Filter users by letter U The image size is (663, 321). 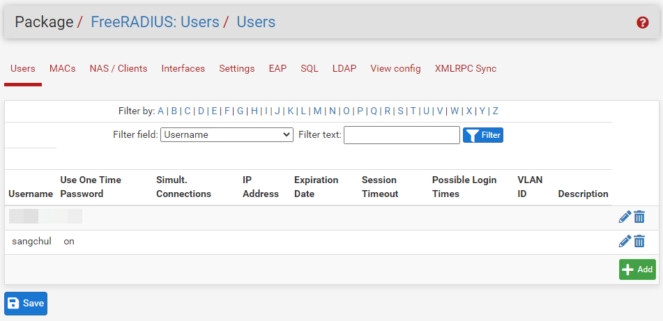(426, 111)
